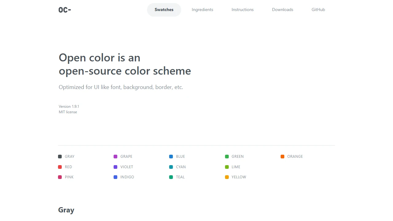Select the GRAY color dot
The height and width of the screenshot is (221, 393).
[60, 157]
